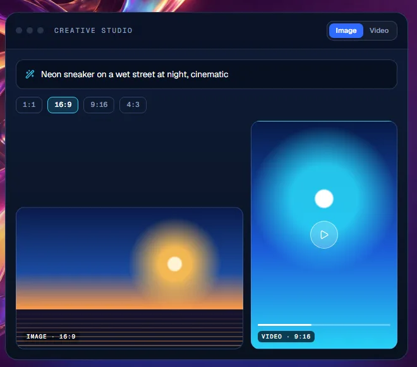Play the 9:16 video preview
This screenshot has width=417, height=367.
[324, 235]
